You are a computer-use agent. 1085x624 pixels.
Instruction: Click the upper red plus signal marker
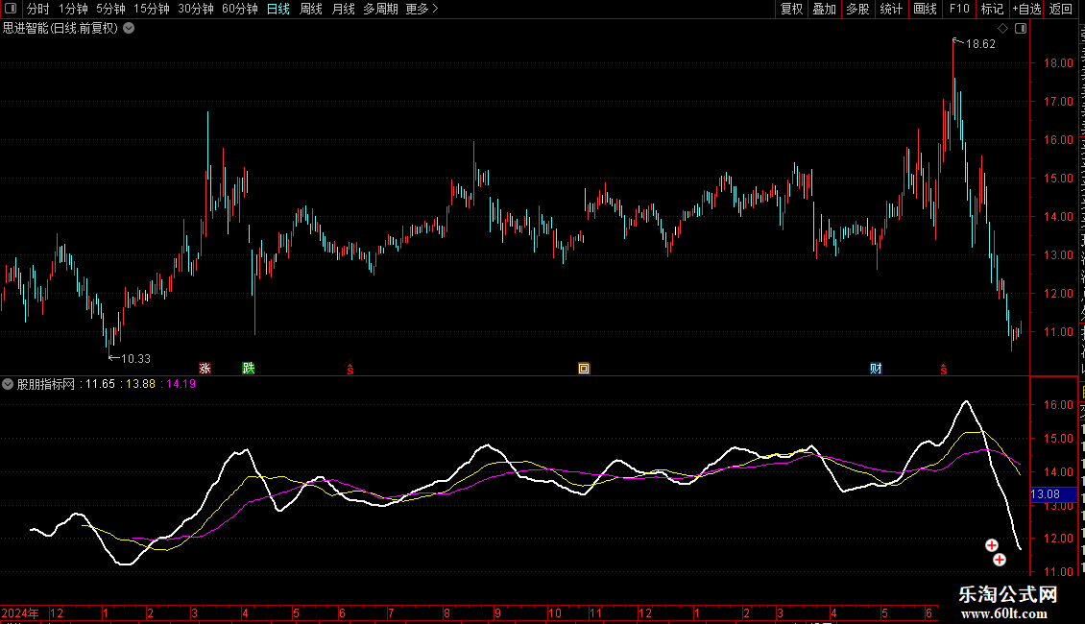(x=992, y=545)
